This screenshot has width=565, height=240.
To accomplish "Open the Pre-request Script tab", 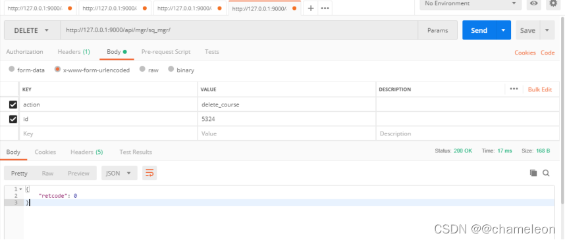I will 166,52.
